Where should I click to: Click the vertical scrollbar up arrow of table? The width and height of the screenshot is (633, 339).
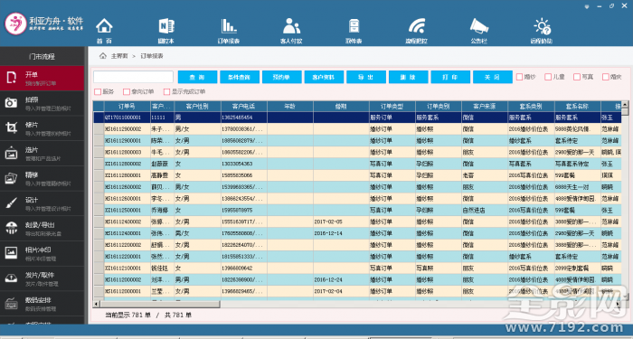tap(625, 104)
